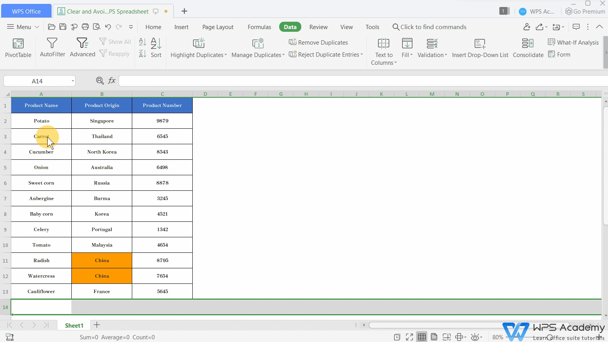Open the Name Box dropdown arrow
608x342 pixels.
coord(73,81)
